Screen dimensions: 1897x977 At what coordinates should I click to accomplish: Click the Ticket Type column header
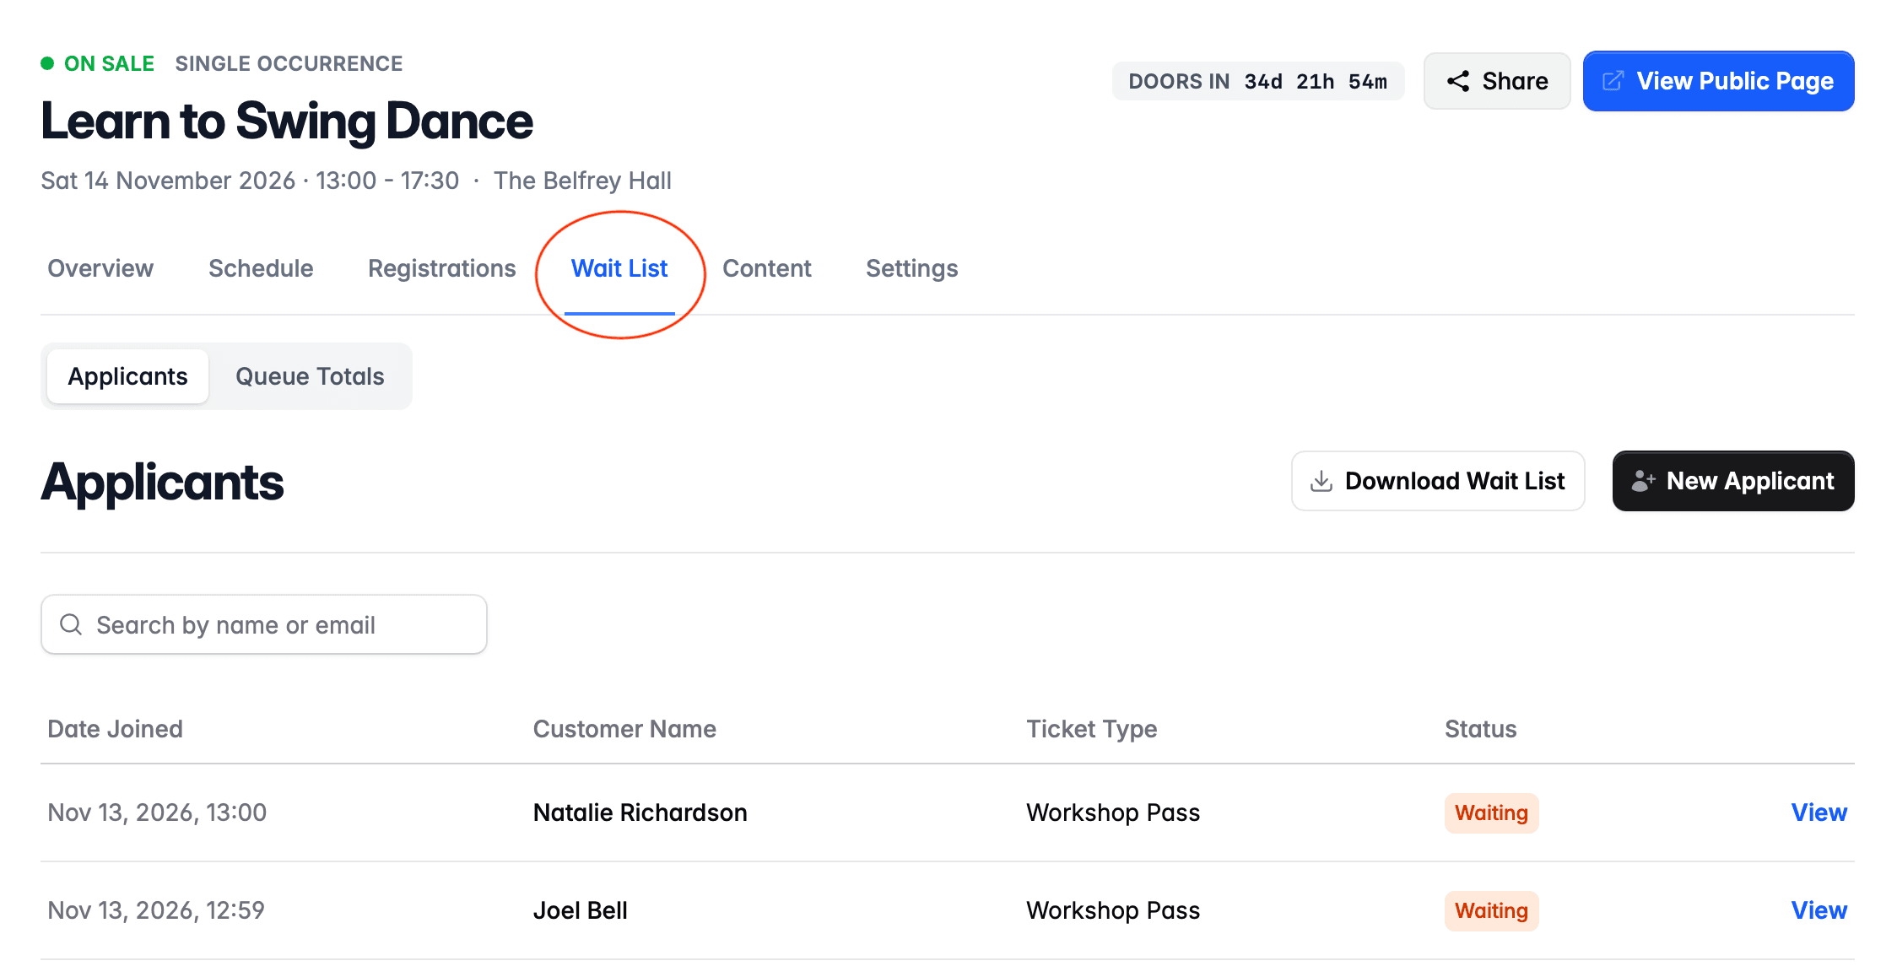pos(1092,729)
